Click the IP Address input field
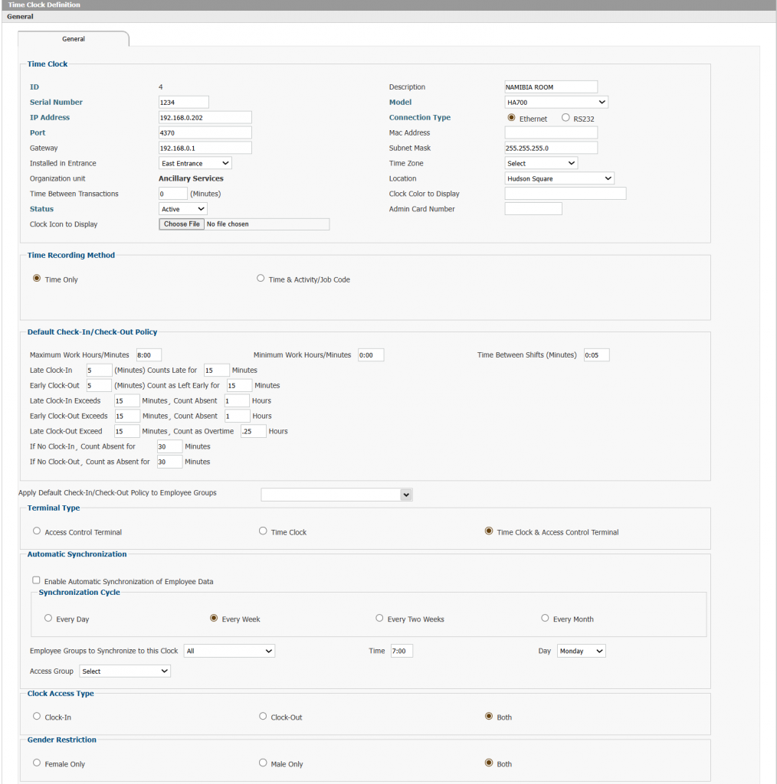The image size is (777, 784). pyautogui.click(x=205, y=117)
